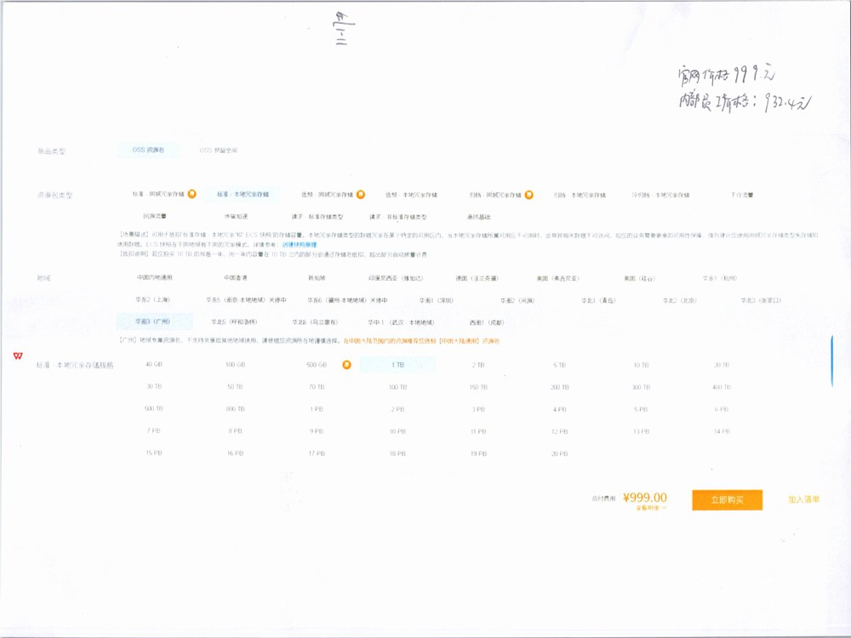The image size is (851, 638).
Task: Pick the 20 PB storage size
Action: point(559,453)
